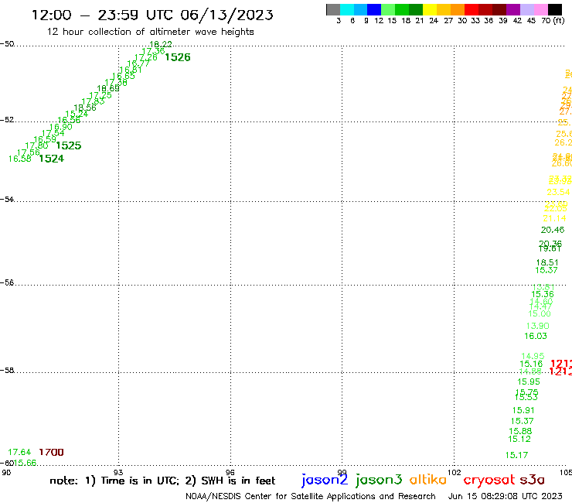Click the NOAA/NESDIS Center credit line

[311, 496]
